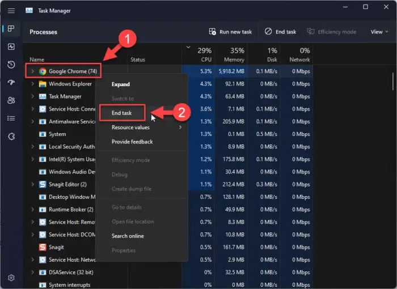Open the Resource values submenu
The width and height of the screenshot is (397, 289).
pos(143,127)
